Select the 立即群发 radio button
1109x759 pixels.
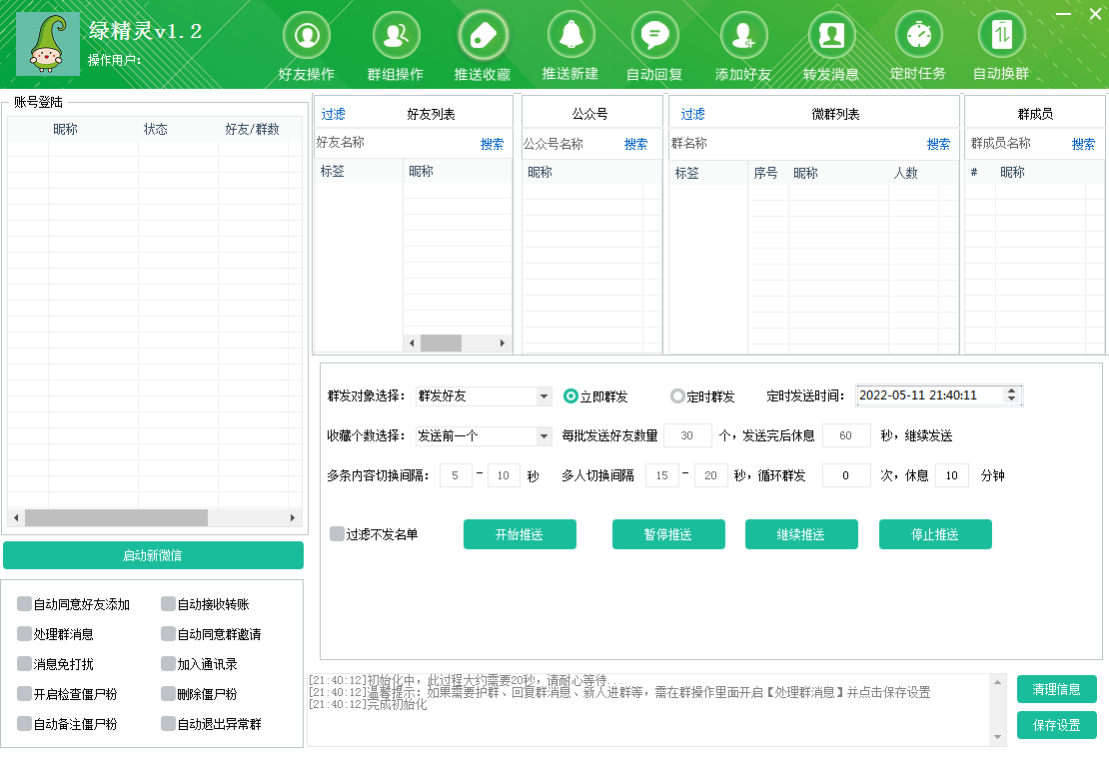click(x=570, y=396)
